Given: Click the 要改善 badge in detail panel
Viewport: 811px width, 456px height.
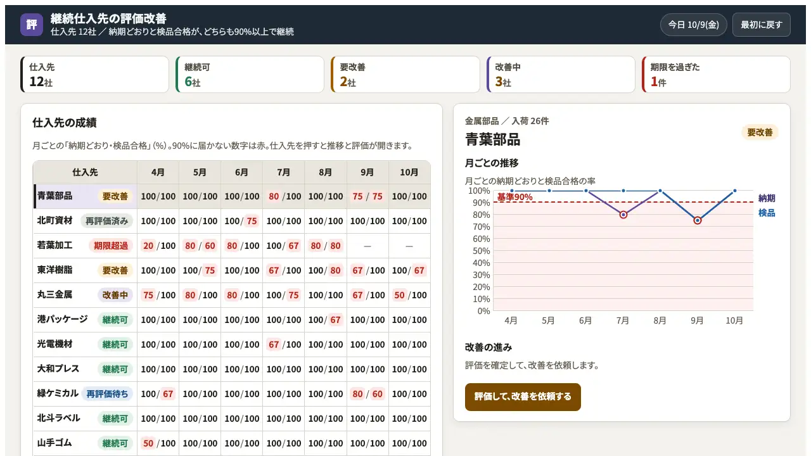Looking at the screenshot, I should [x=760, y=132].
